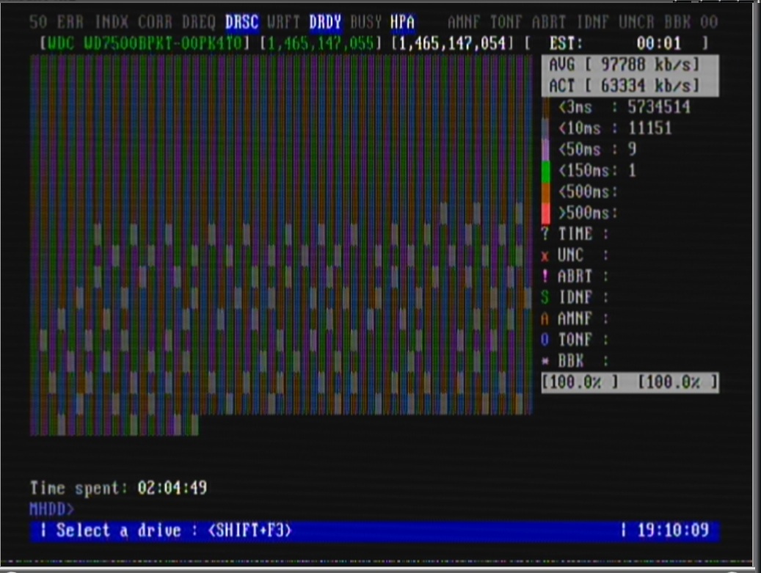
Task: Click the AMNF error flag in top row
Action: (464, 22)
